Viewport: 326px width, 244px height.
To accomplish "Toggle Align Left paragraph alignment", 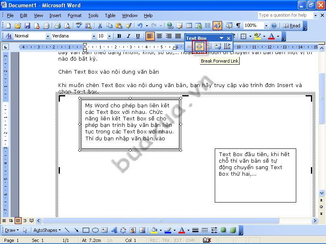I will click(150, 36).
